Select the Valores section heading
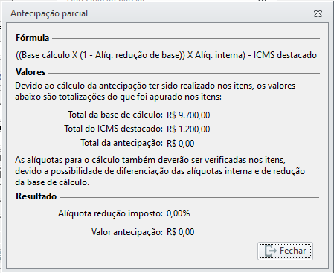This screenshot has width=334, height=273. click(30, 72)
